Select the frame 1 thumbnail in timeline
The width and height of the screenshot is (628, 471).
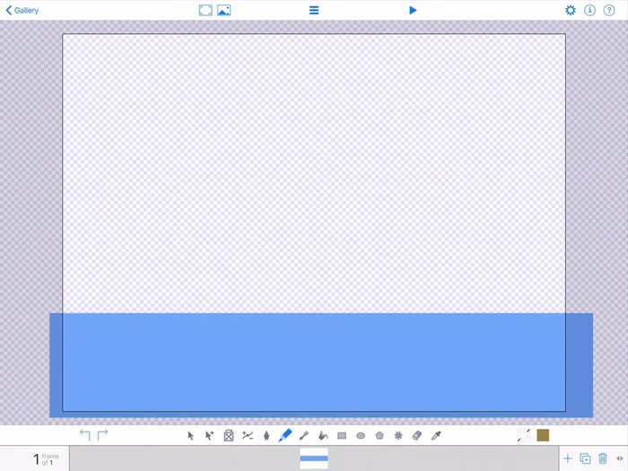tap(314, 458)
